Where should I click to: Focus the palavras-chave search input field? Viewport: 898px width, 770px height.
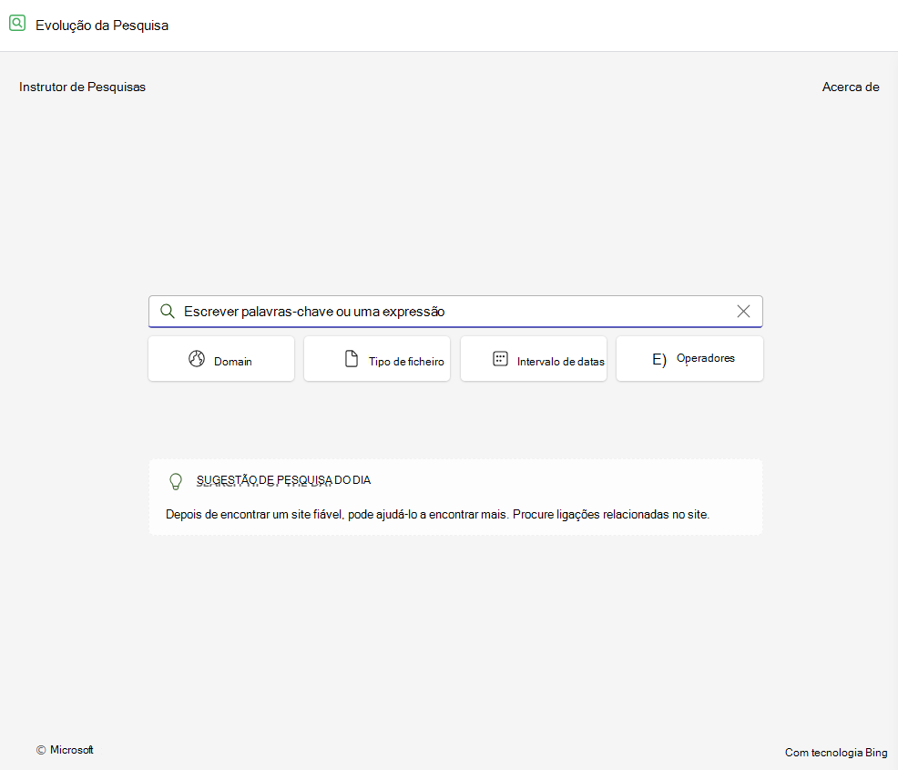click(455, 311)
